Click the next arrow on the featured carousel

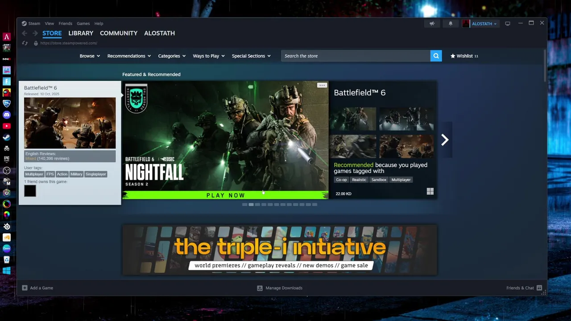(445, 140)
